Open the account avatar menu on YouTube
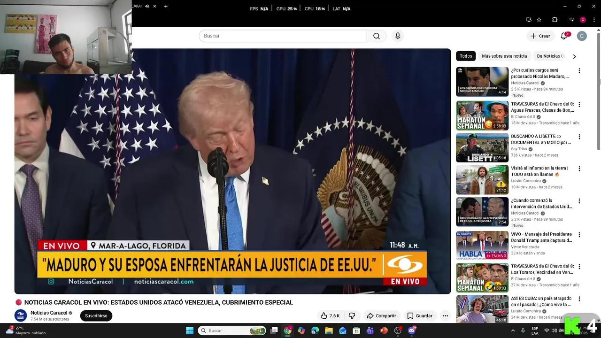The image size is (601, 338). [582, 36]
